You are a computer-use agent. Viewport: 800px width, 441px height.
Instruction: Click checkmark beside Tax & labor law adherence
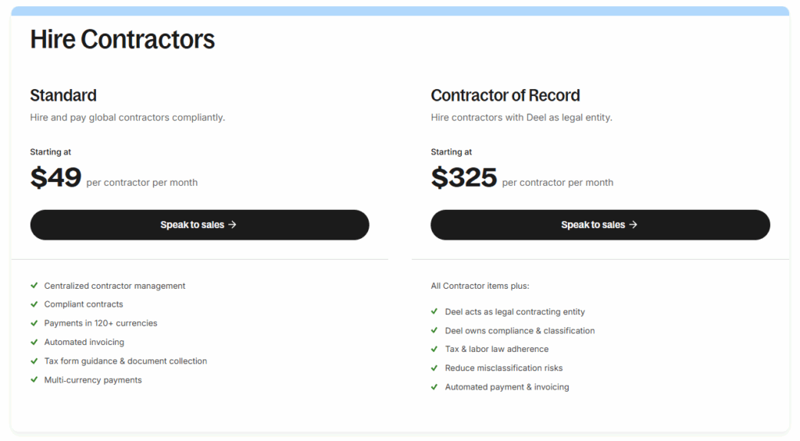point(435,349)
